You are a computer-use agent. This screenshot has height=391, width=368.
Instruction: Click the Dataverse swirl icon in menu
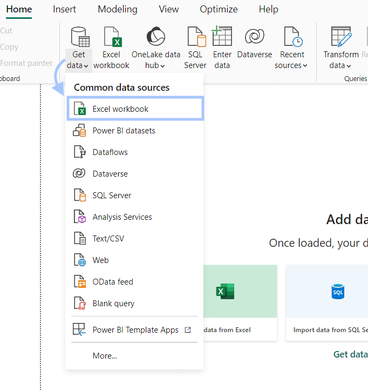tap(79, 173)
